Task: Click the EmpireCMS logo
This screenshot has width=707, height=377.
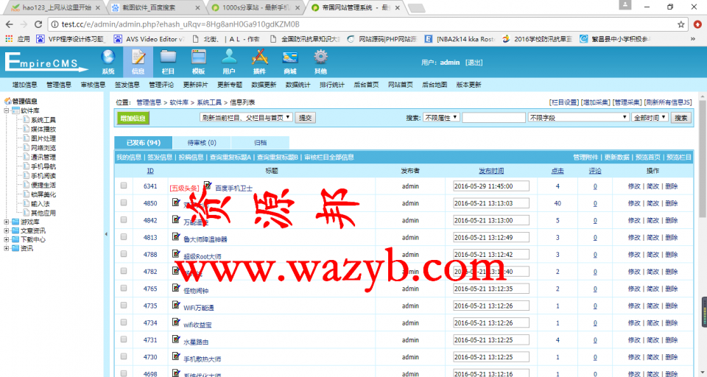Action: coord(46,63)
